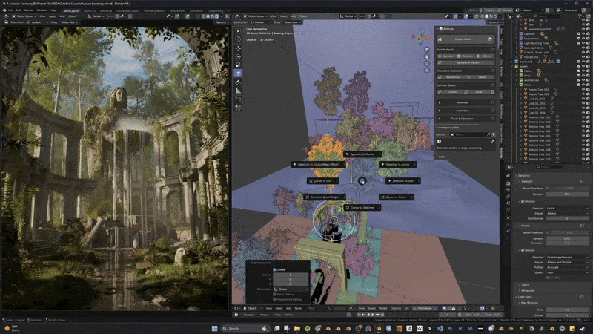Select the Select Box tool in viewport toolbar
This screenshot has height=334, width=593.
(238, 31)
